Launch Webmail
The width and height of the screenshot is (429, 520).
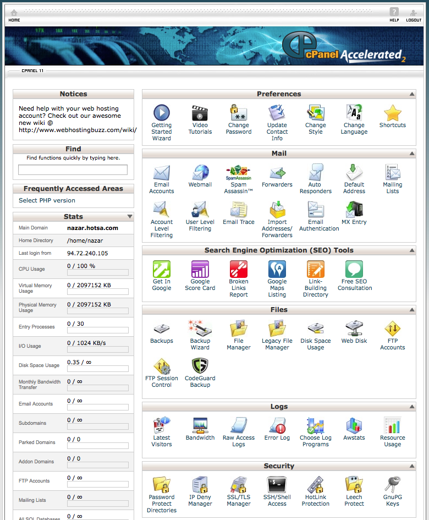tap(200, 172)
